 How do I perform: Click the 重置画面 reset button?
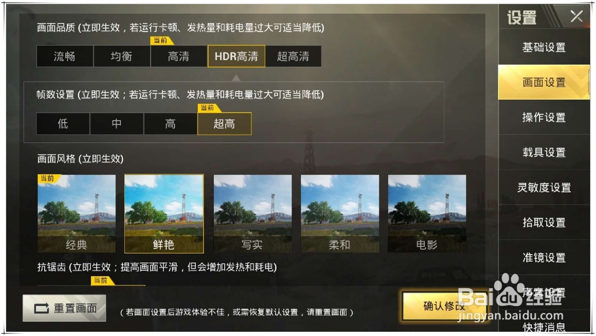click(64, 308)
